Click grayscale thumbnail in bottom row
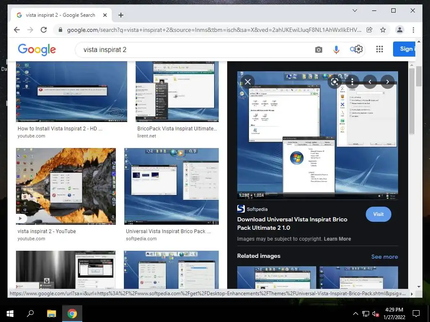Screen dimensions: 430x322 (x=66, y=270)
